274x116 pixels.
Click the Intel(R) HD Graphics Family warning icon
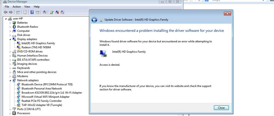(x=19, y=43)
